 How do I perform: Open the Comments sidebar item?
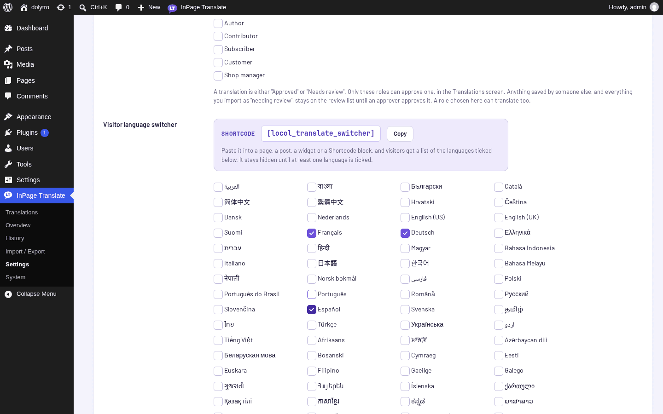37,96
